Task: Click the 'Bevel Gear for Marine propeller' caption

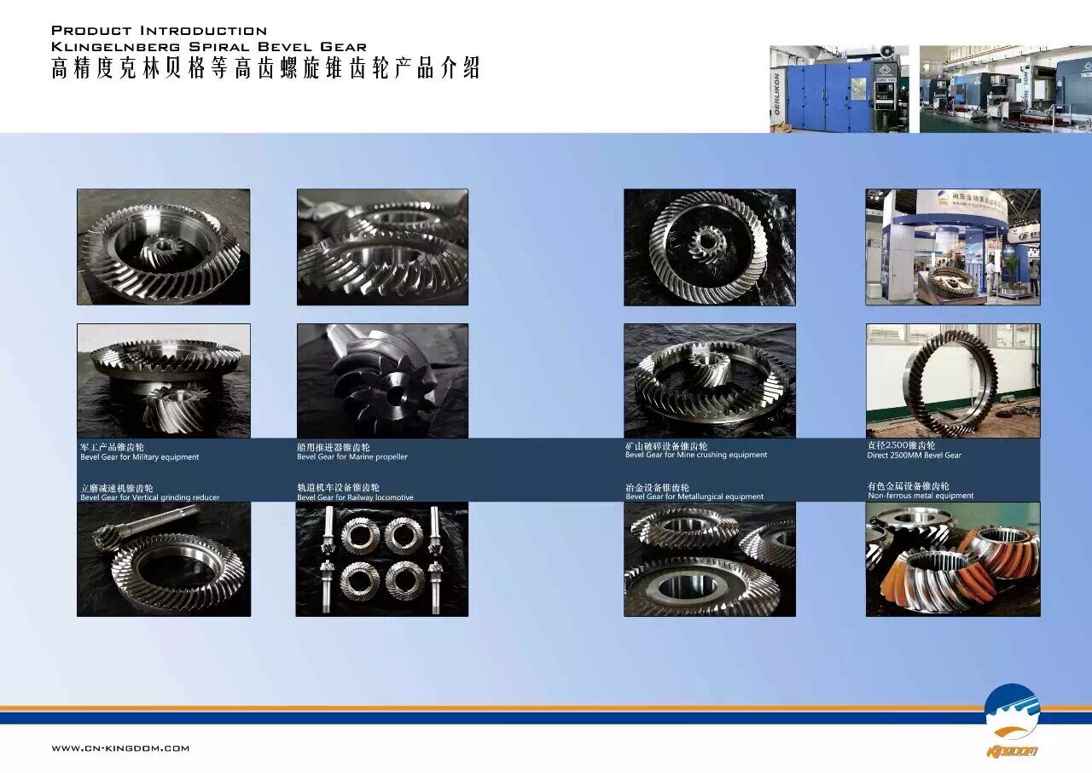Action: point(352,457)
